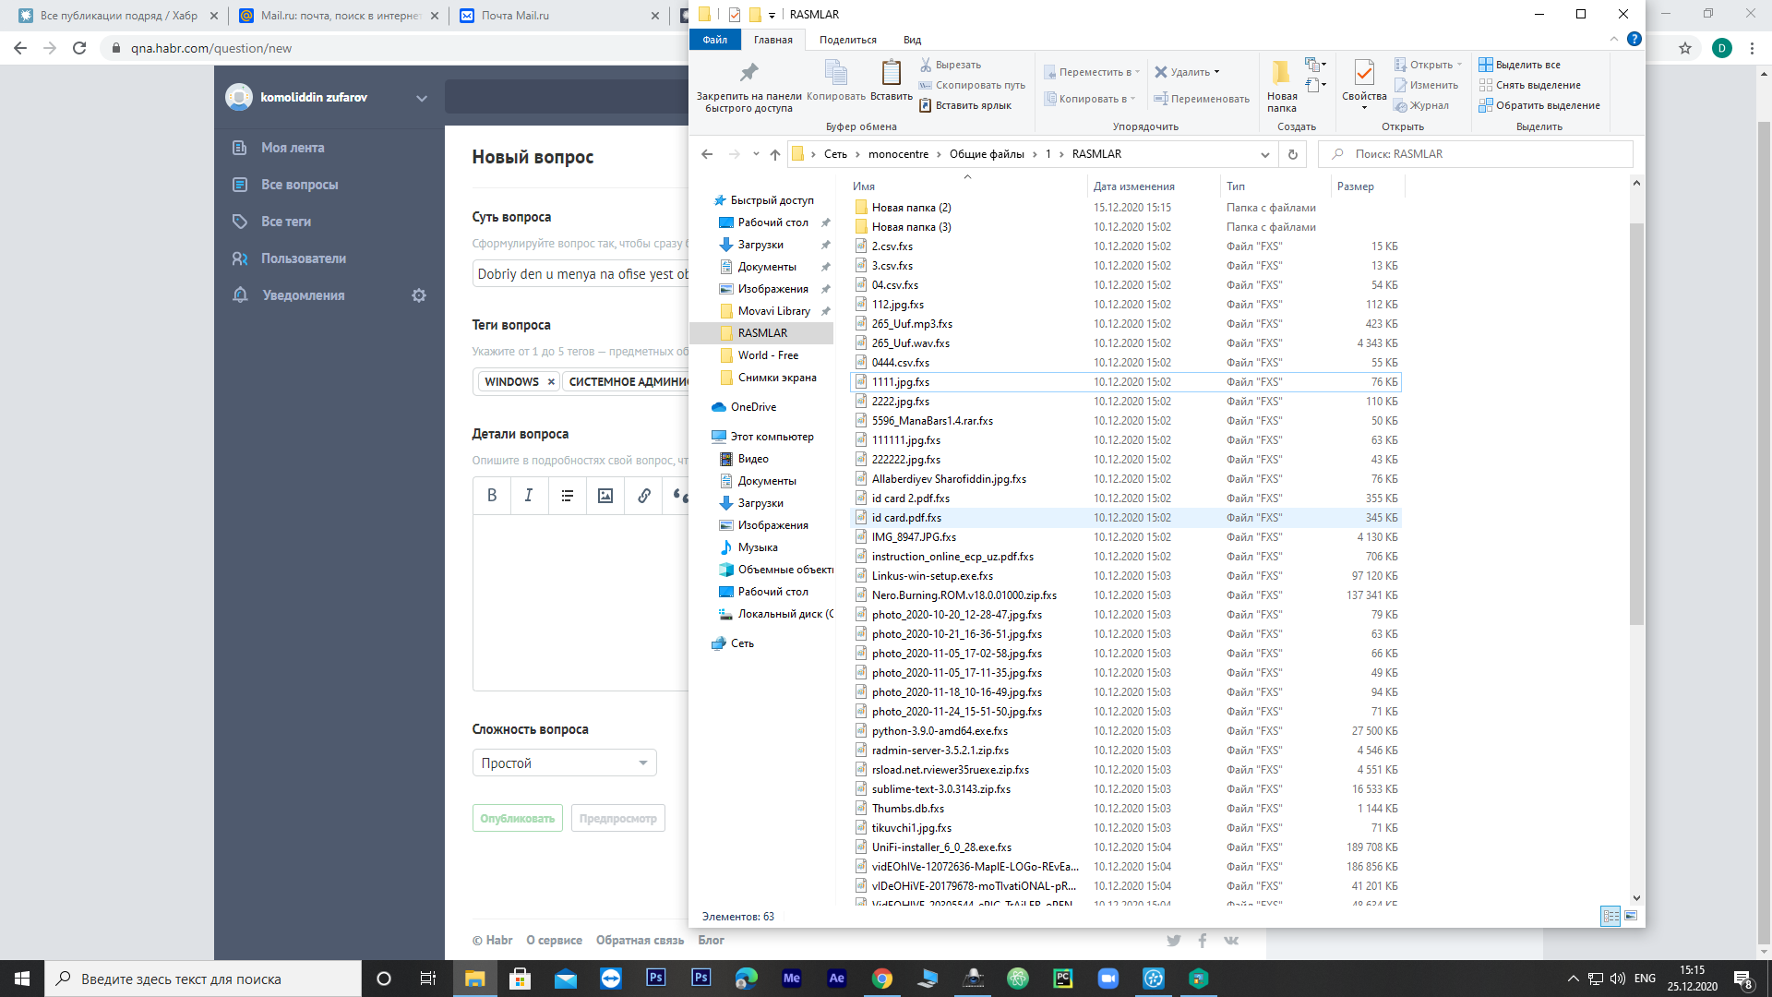
Task: Open the Open (Открыть) dropdown in ribbon
Action: tap(1429, 65)
